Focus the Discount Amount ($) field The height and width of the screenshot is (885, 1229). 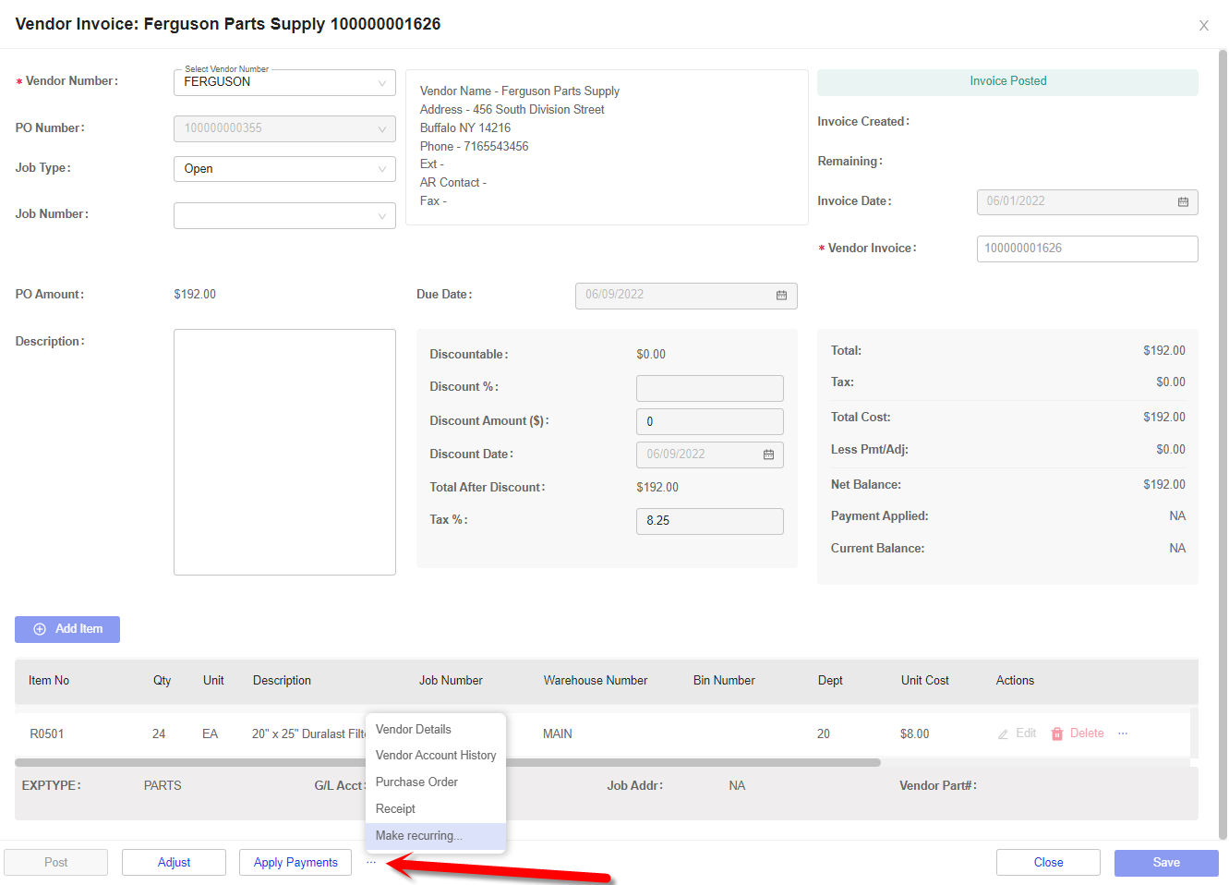click(709, 421)
